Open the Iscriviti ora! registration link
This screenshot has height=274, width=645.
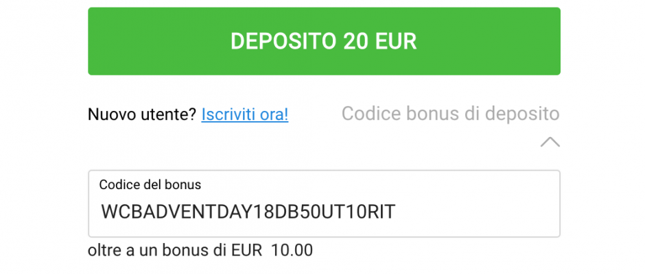click(x=245, y=114)
